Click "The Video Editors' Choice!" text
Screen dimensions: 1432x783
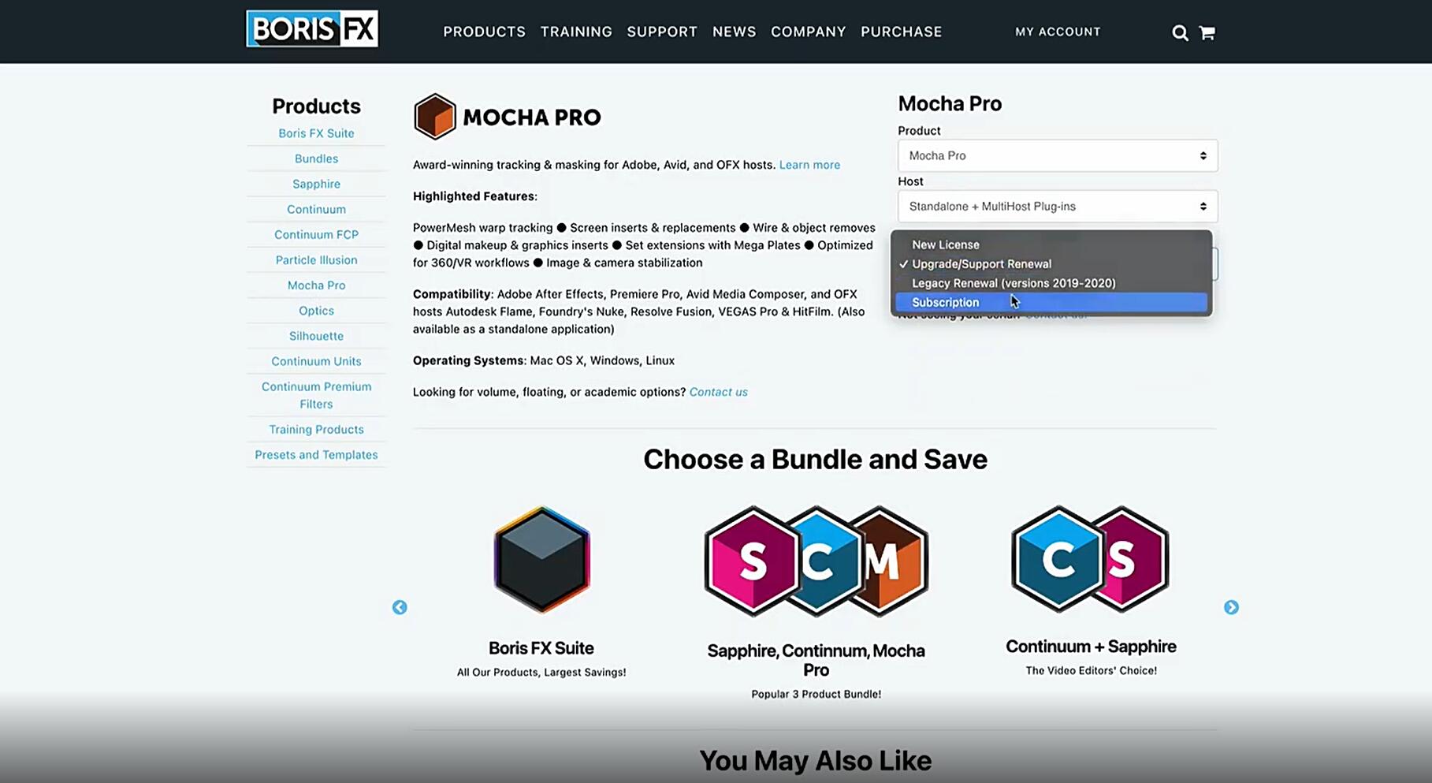(x=1091, y=670)
